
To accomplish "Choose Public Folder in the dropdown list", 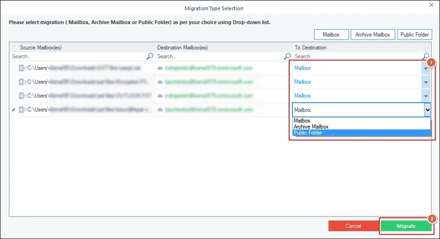I will (x=361, y=133).
